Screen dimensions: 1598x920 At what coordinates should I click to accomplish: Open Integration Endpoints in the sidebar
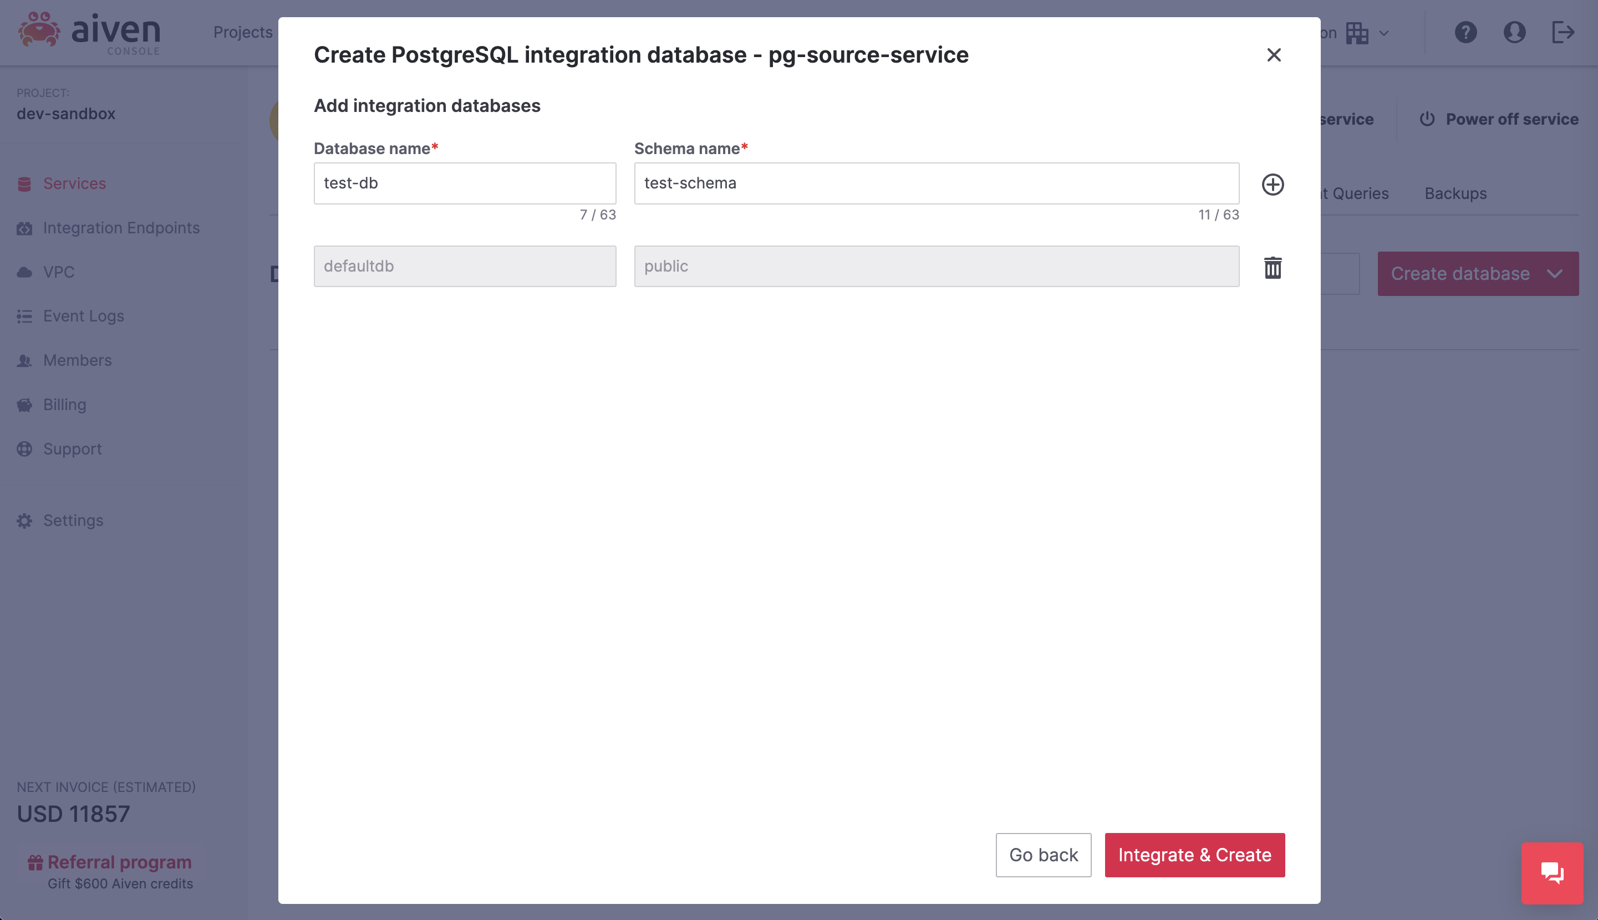(121, 228)
